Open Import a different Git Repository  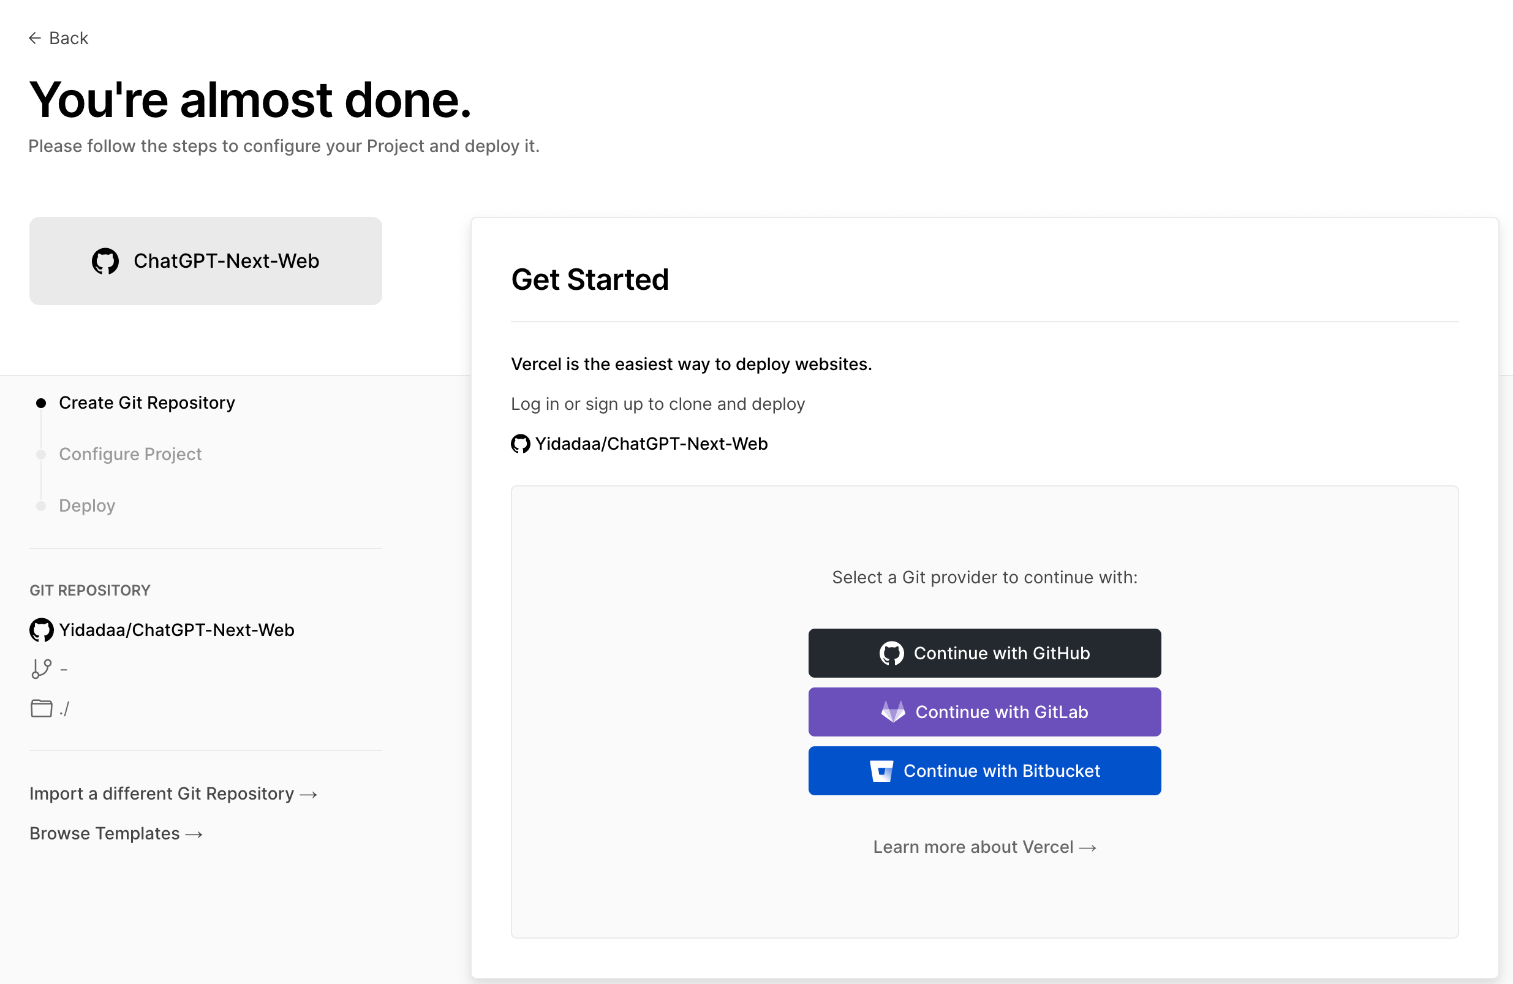coord(173,793)
